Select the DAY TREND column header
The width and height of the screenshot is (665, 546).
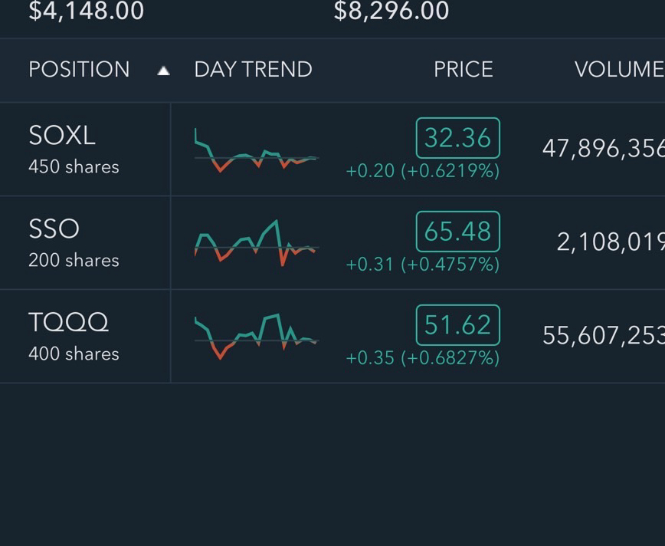[x=253, y=69]
